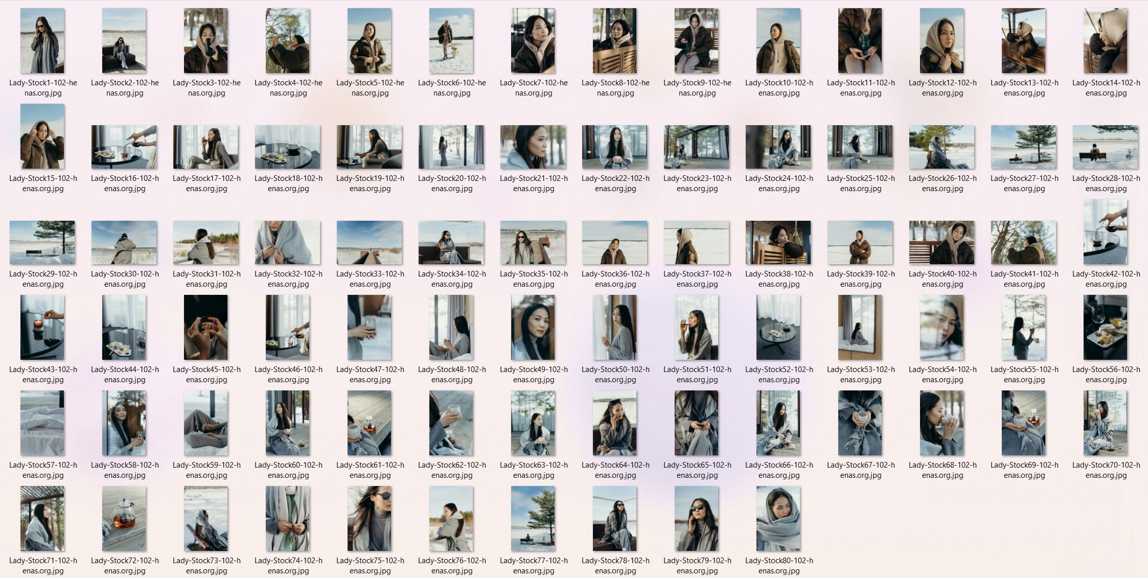Image resolution: width=1148 pixels, height=578 pixels.
Task: Select the Lady-Stock68 sipping cup thumbnail
Action: click(x=942, y=423)
